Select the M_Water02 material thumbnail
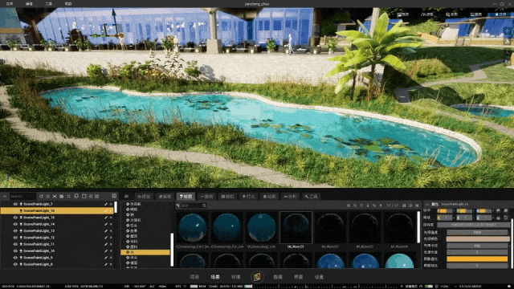 [330, 227]
